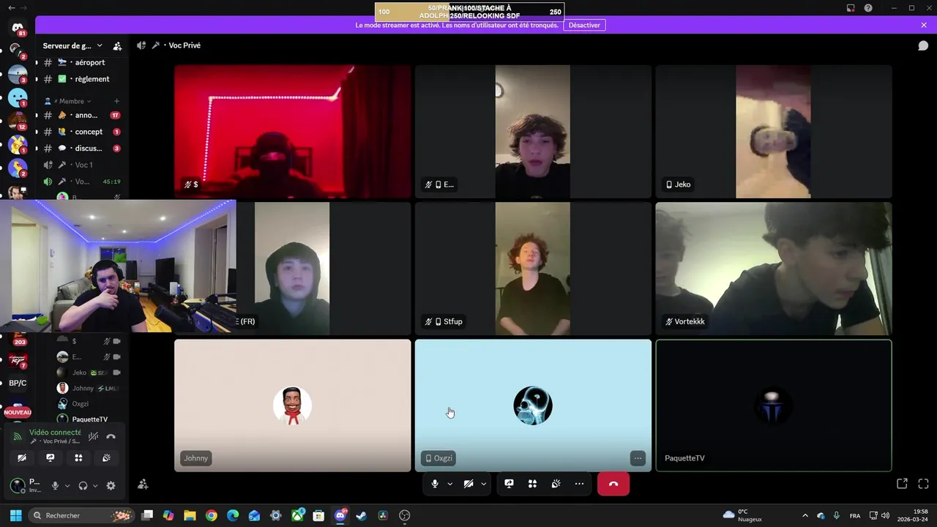Pop out the call window
937x527 pixels.
point(902,484)
